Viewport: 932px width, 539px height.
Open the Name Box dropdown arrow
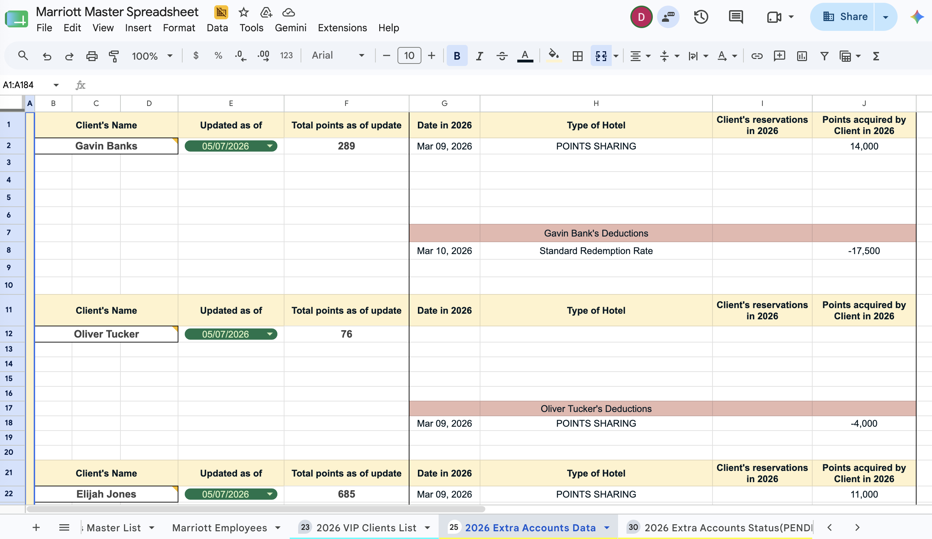(56, 85)
